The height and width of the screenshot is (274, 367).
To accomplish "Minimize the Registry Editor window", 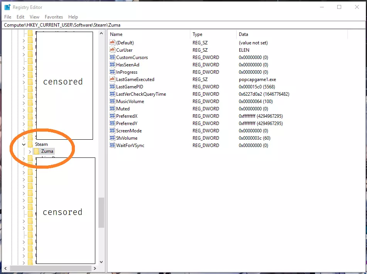I will tap(322, 7).
